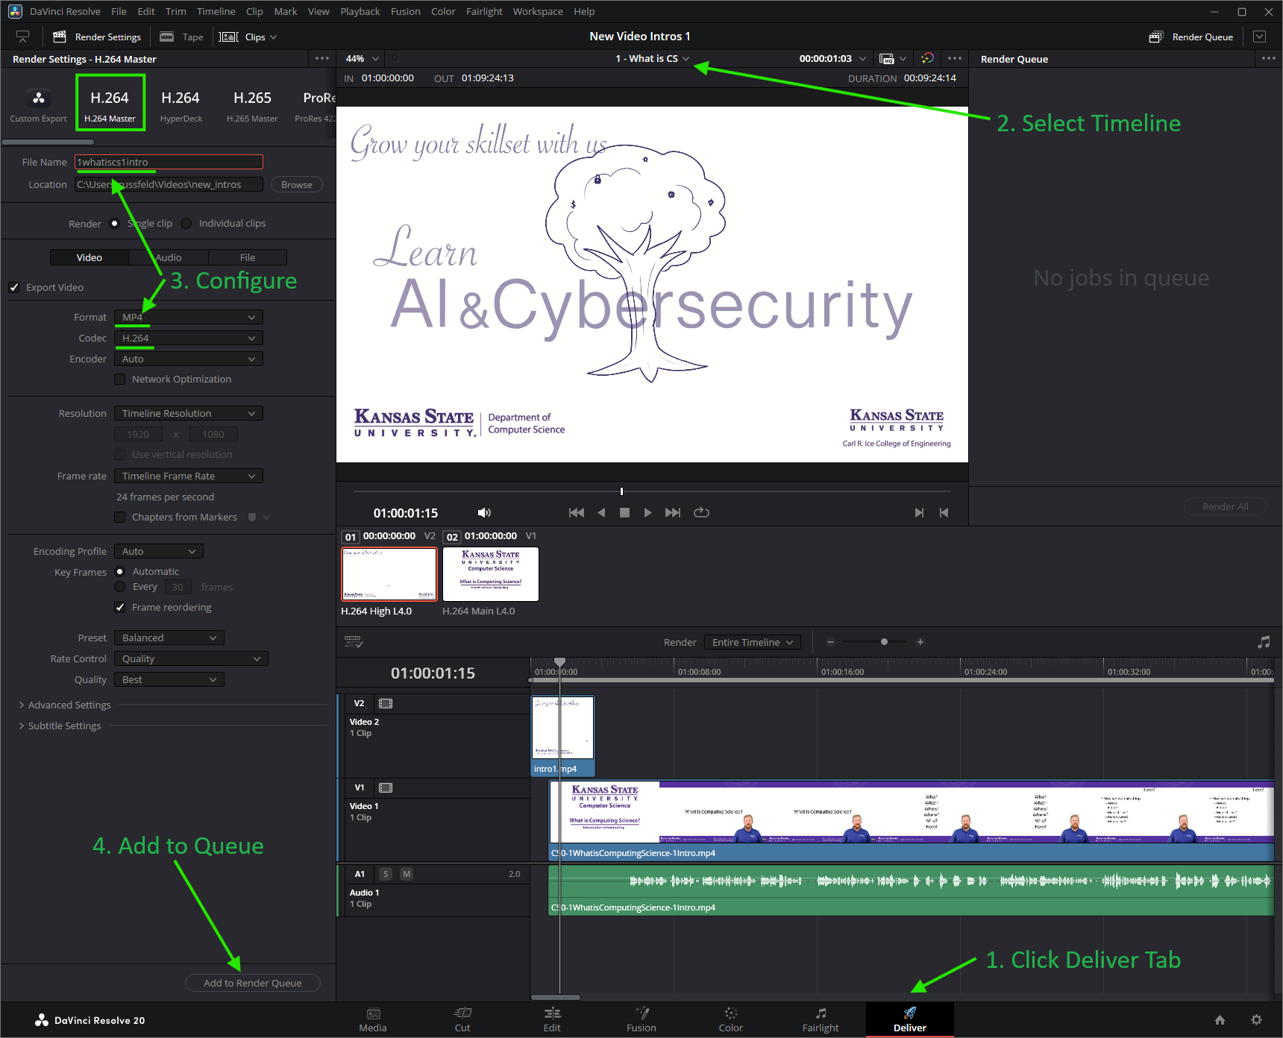
Task: Click the Loop playback icon
Action: [701, 512]
